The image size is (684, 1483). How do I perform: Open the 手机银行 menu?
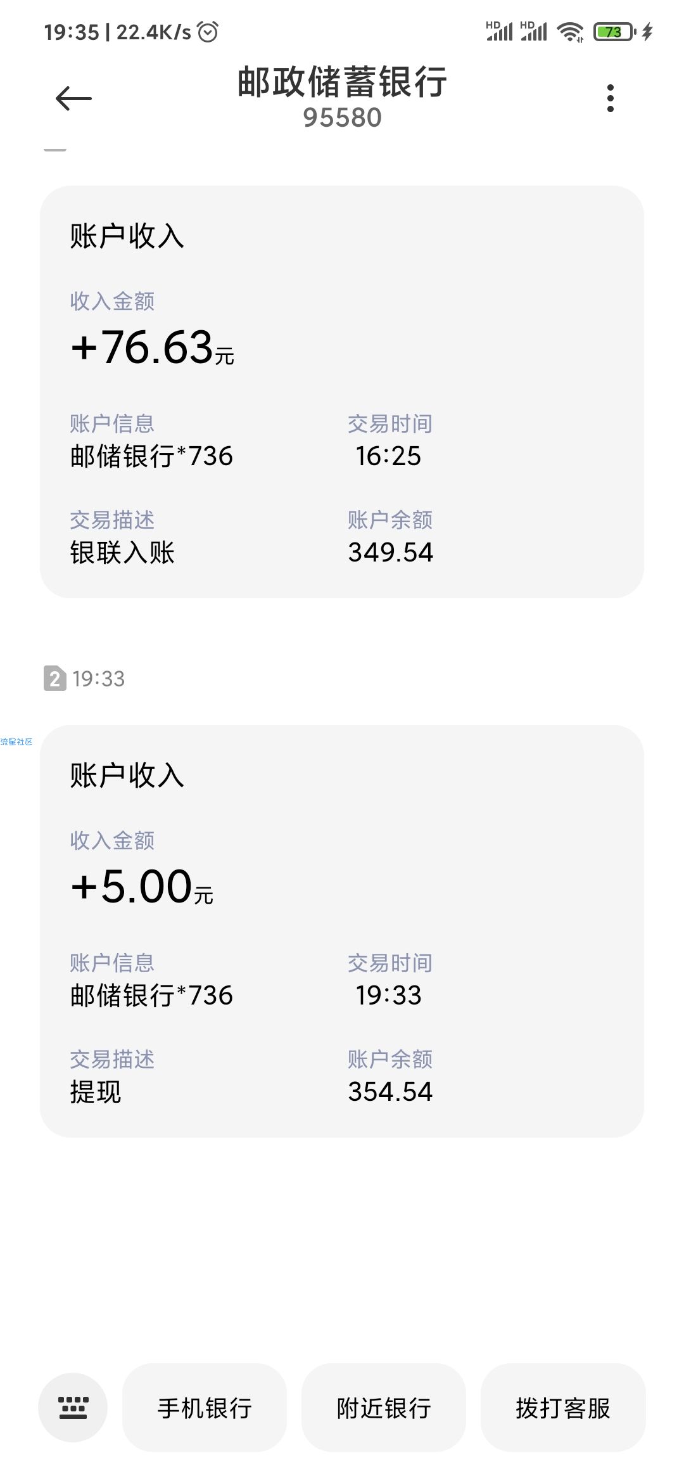tap(205, 1408)
